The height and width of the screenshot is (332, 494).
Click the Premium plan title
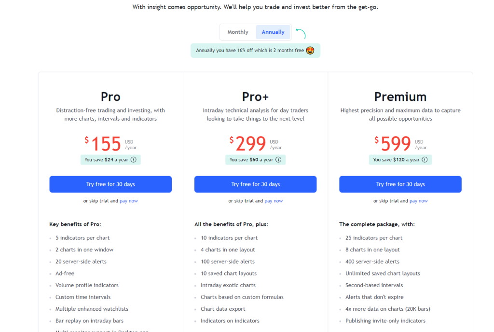[x=400, y=97]
